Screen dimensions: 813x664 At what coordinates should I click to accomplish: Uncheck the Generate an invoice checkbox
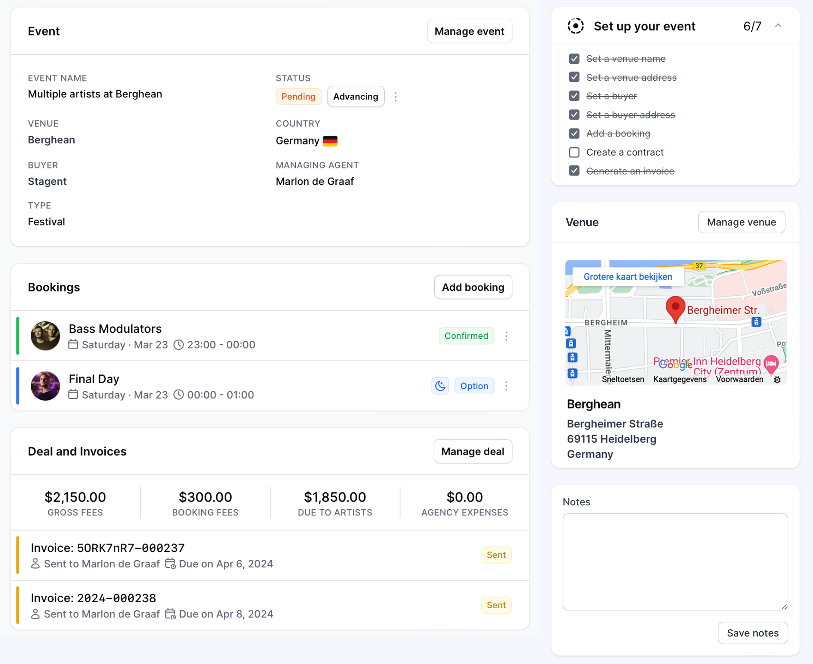click(574, 171)
